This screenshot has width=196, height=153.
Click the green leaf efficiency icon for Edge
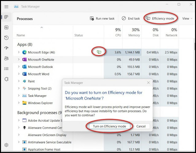coord(99,52)
